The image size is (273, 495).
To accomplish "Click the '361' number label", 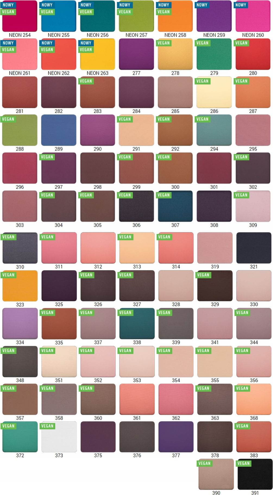I will click(x=137, y=418).
